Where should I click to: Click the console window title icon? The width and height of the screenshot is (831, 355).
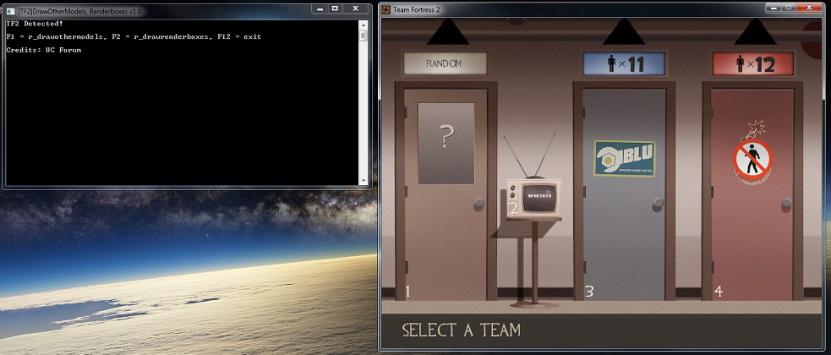(10, 11)
